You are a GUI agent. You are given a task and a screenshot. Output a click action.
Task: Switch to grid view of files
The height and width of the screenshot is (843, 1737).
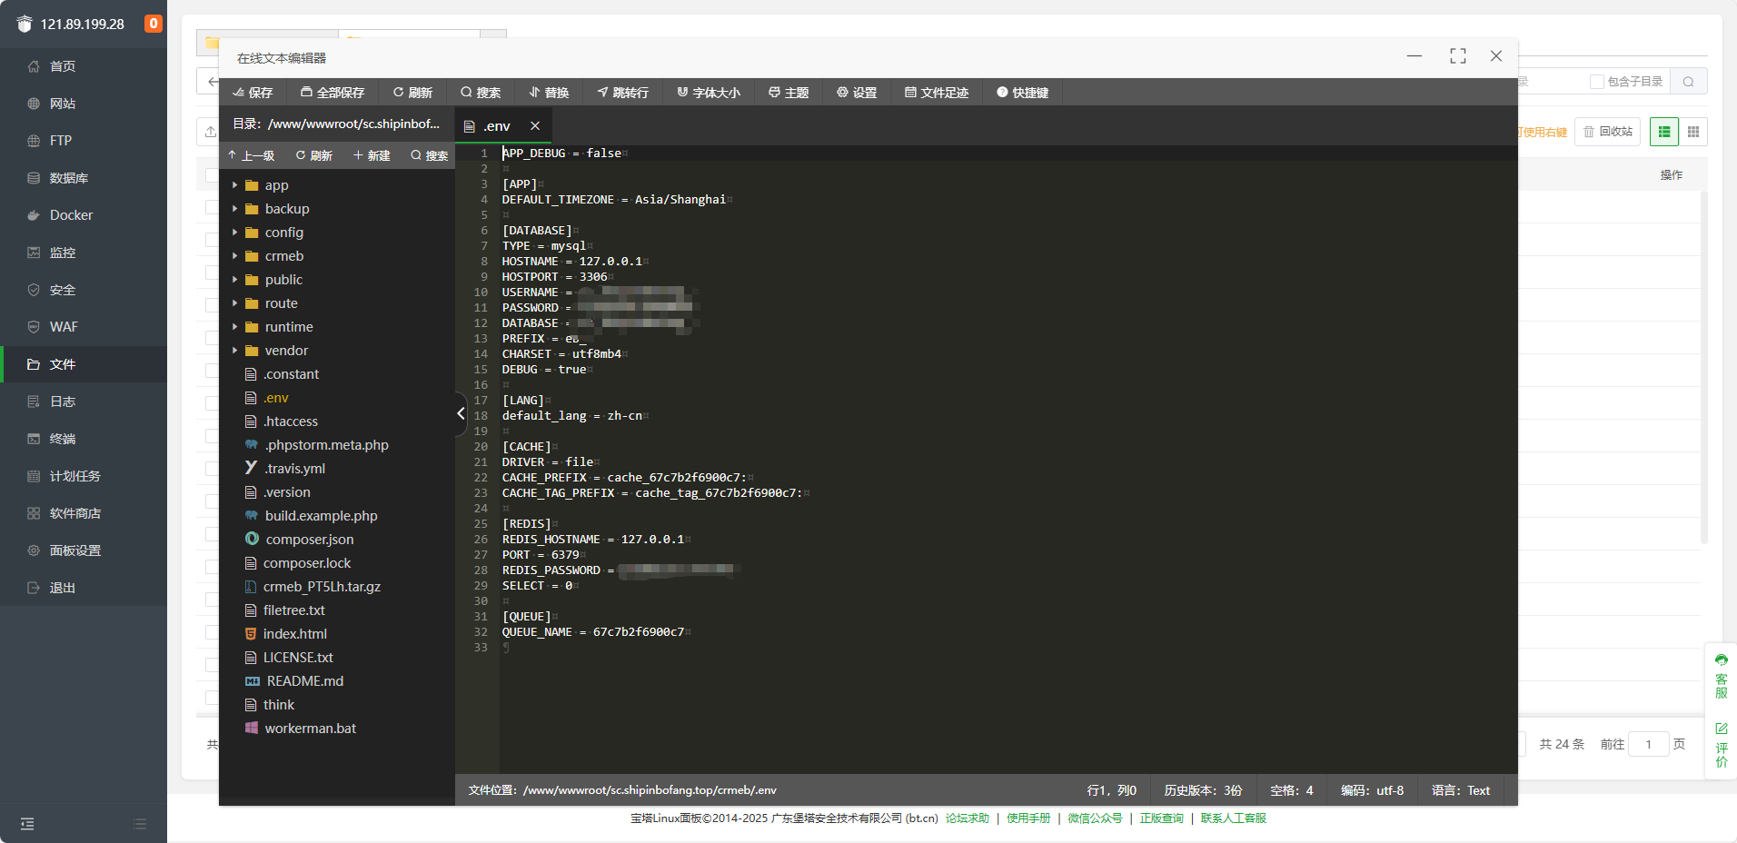coord(1693,132)
